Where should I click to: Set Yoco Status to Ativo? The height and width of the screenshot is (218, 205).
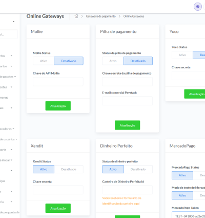[182, 55]
